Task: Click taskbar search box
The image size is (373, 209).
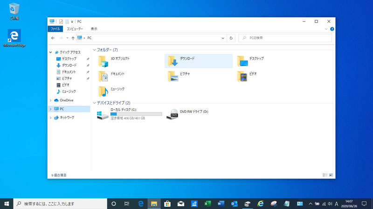Action: 60,203
